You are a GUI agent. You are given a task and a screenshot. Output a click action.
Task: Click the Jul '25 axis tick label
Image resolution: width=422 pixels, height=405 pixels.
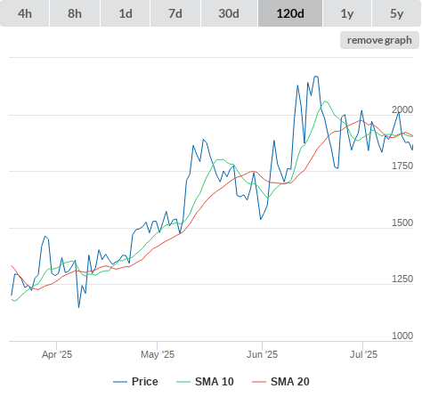(363, 354)
